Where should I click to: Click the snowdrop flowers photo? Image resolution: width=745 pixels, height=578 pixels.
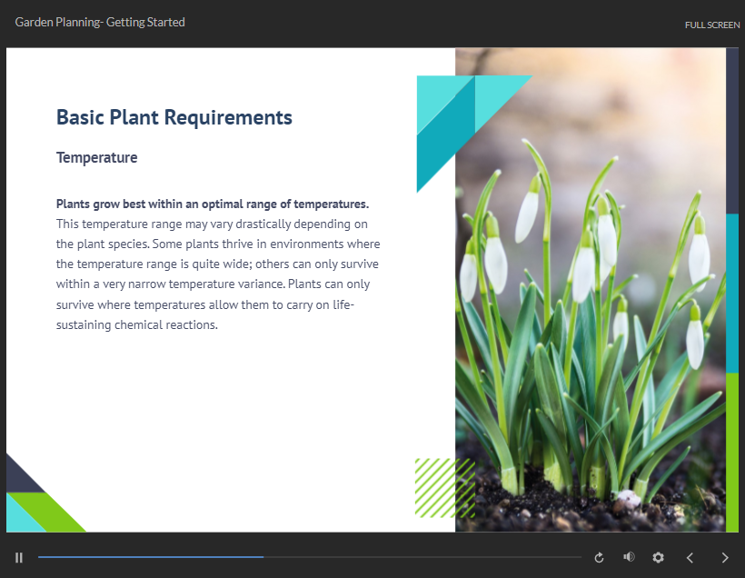click(x=591, y=300)
